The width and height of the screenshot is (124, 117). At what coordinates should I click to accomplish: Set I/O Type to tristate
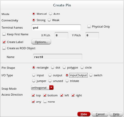(x=67, y=81)
